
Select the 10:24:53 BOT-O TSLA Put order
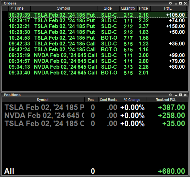(x=98, y=38)
